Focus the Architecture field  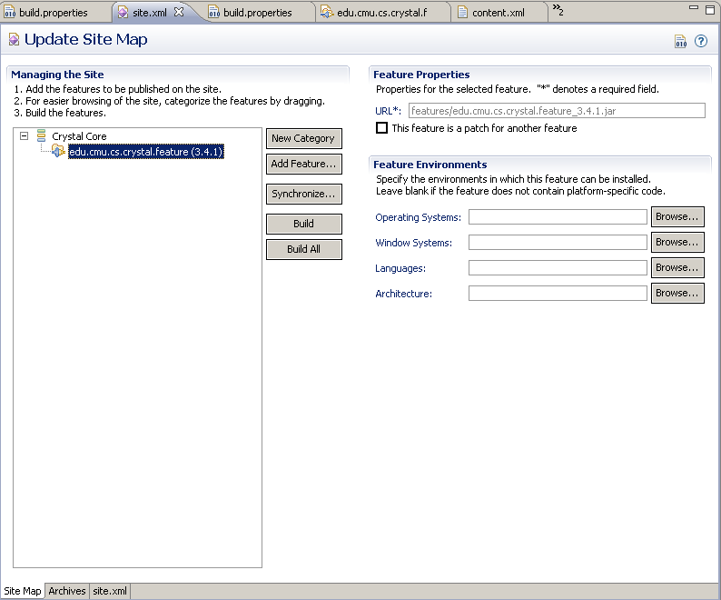click(x=558, y=293)
